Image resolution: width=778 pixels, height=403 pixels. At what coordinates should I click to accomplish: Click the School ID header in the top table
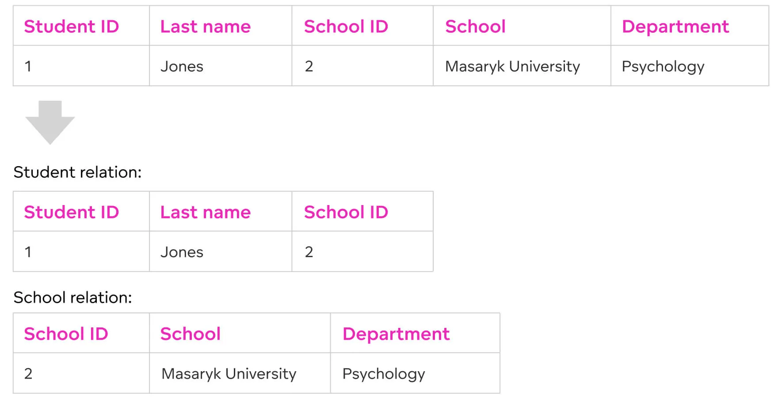pyautogui.click(x=346, y=27)
